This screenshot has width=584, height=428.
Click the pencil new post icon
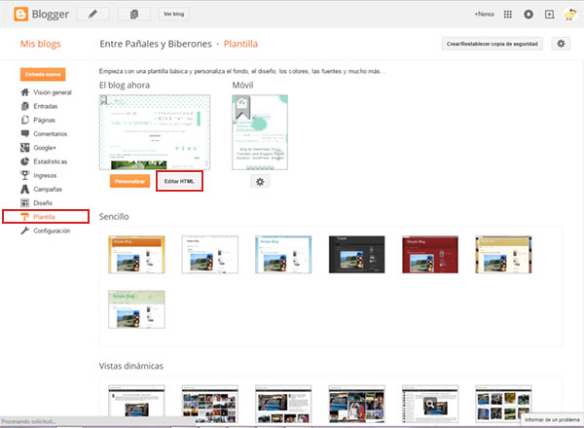93,15
